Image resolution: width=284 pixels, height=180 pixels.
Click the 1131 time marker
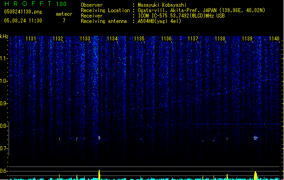point(31,39)
